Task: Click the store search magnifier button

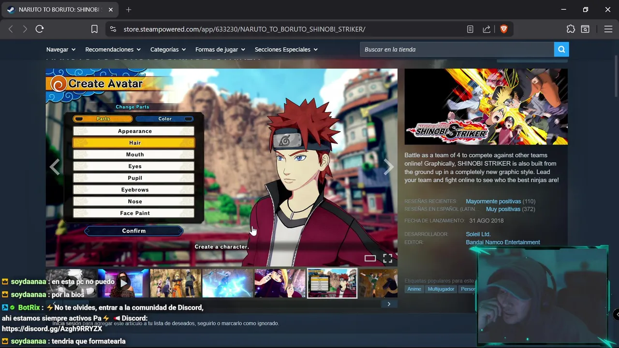Action: (561, 49)
